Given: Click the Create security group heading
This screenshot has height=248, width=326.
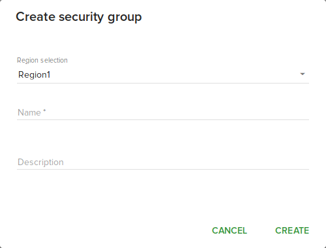Looking at the screenshot, I should click(x=79, y=17).
